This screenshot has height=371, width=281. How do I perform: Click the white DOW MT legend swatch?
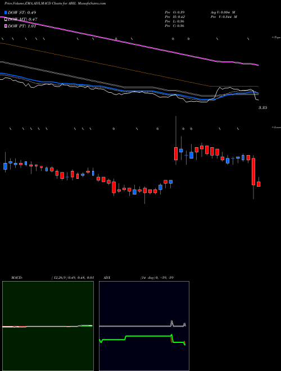click(x=6, y=19)
